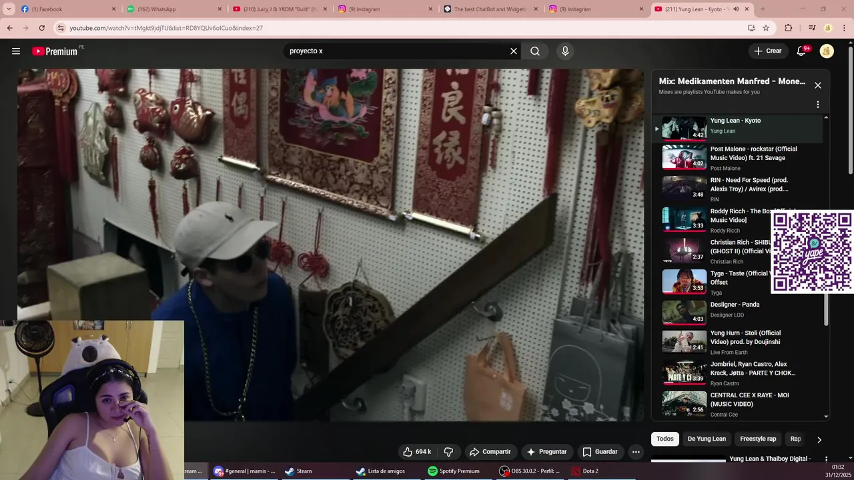854x480 pixels.
Task: Select the Todos filter chip
Action: [x=665, y=439]
